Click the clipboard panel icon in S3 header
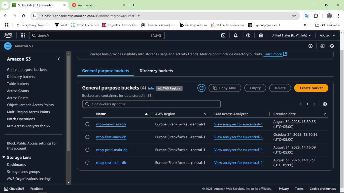Image resolution: width=344 pixels, height=193 pixels. [322, 46]
